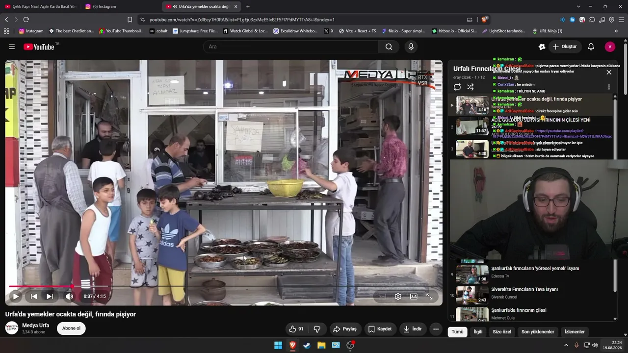Open the Windows Start menu
Screen dimensions: 628x353
tap(278, 345)
